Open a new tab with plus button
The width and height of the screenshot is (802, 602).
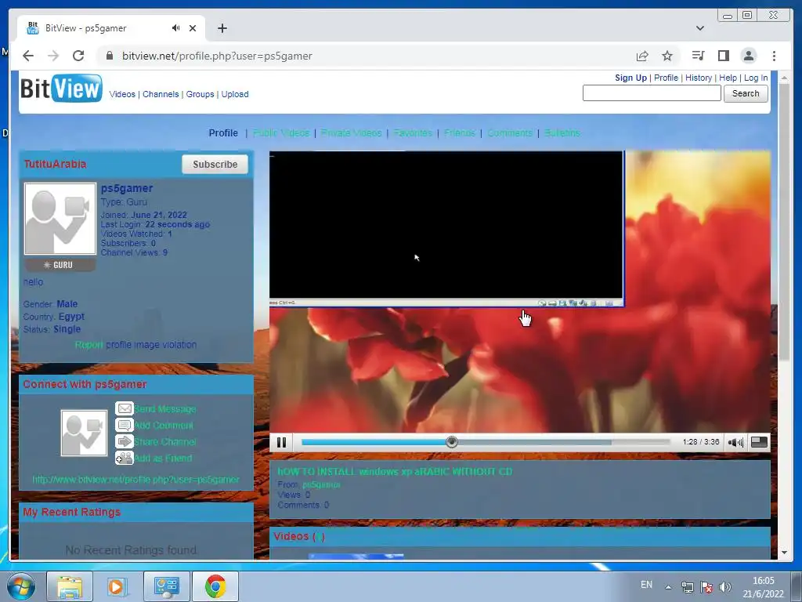[x=222, y=28]
